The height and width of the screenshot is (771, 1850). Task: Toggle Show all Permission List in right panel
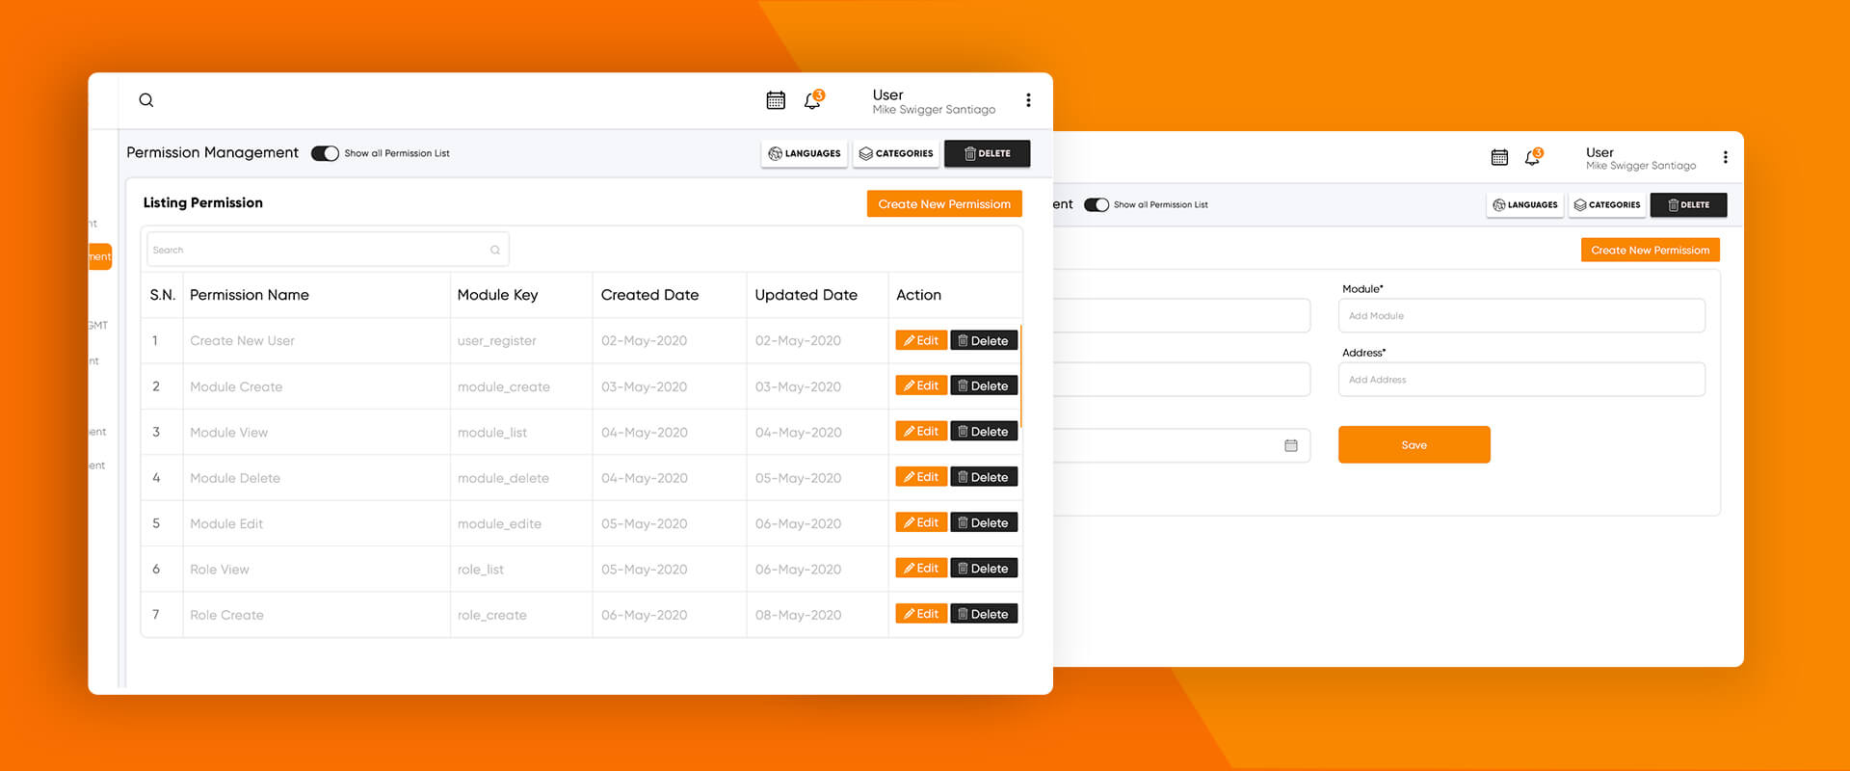[1097, 204]
